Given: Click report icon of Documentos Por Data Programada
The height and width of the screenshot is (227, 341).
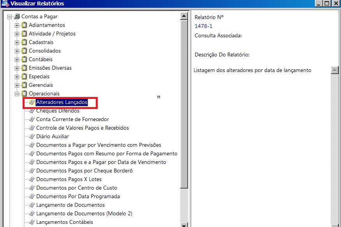Looking at the screenshot, I should click(32, 196).
